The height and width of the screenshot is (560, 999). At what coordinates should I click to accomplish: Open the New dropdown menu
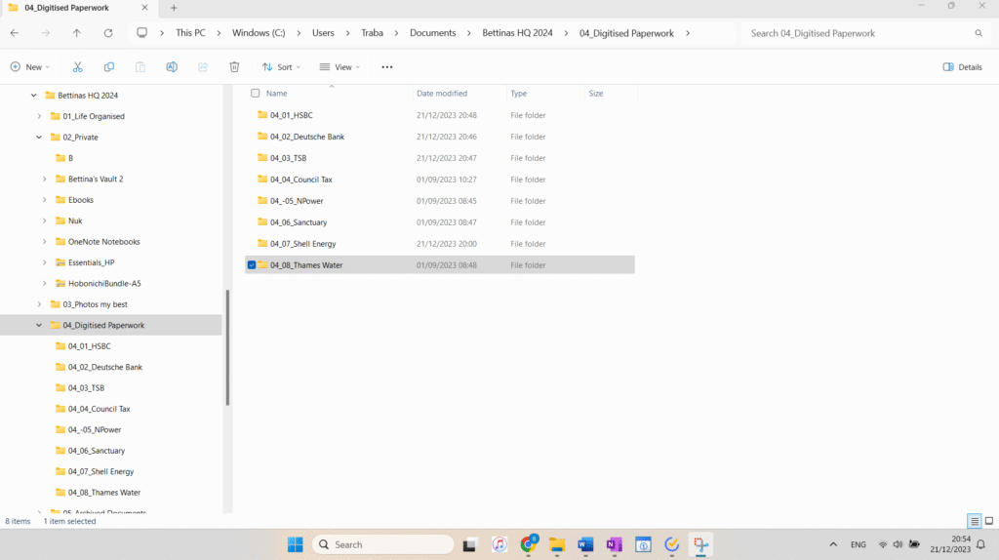coord(30,67)
